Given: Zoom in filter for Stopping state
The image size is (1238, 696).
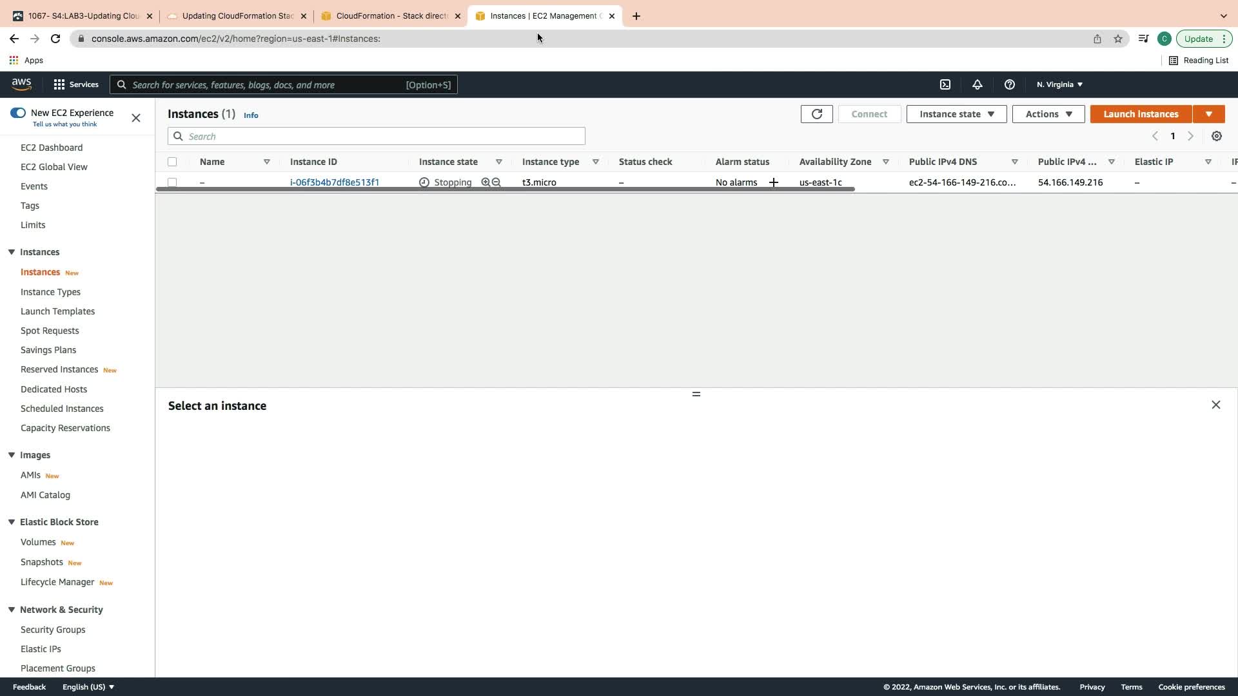Looking at the screenshot, I should [x=486, y=182].
